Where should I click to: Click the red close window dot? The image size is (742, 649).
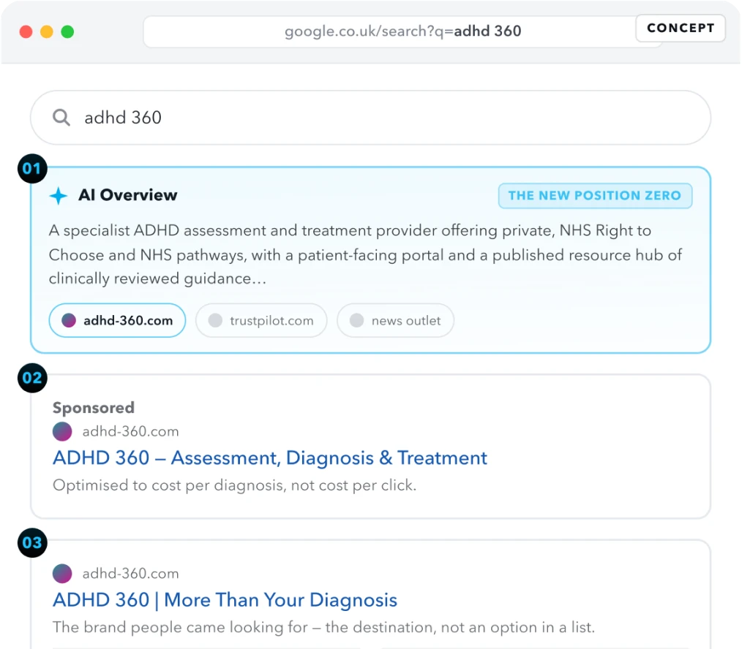[26, 31]
